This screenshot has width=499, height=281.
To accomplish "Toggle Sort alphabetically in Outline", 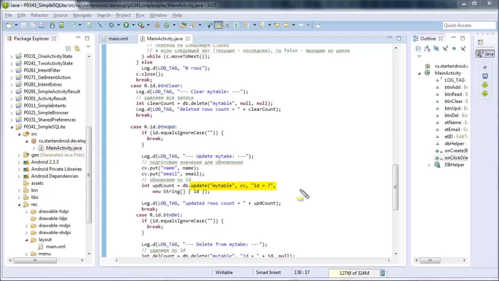I will [427, 49].
